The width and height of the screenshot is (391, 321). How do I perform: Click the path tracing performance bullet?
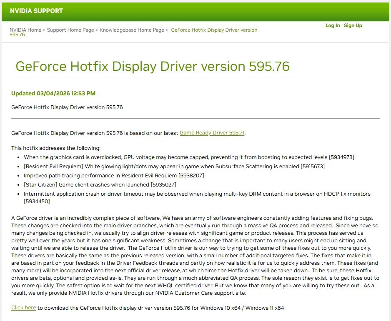click(114, 175)
